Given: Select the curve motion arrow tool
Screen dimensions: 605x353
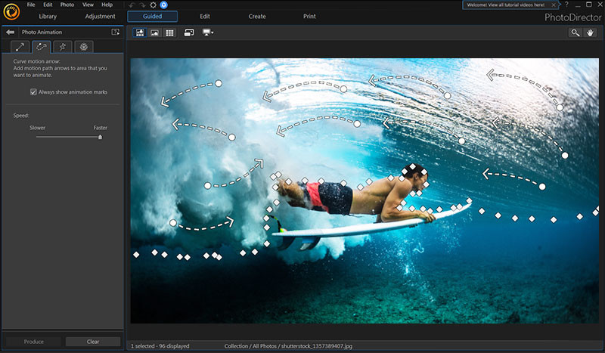Looking at the screenshot, I should coord(41,47).
